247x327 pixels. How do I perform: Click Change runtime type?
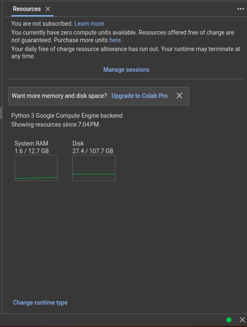[x=40, y=303]
